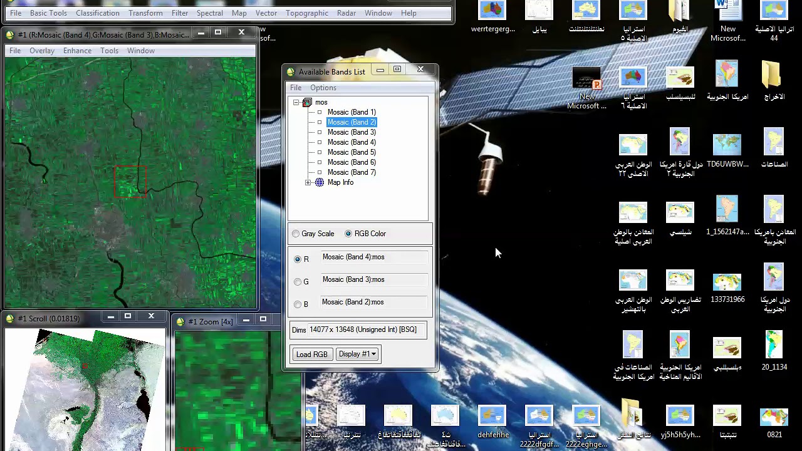The width and height of the screenshot is (802, 451).
Task: Select Mosaic (Band 3) in the tree
Action: [352, 132]
